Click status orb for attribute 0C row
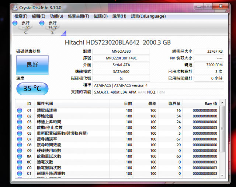 pos(20,162)
